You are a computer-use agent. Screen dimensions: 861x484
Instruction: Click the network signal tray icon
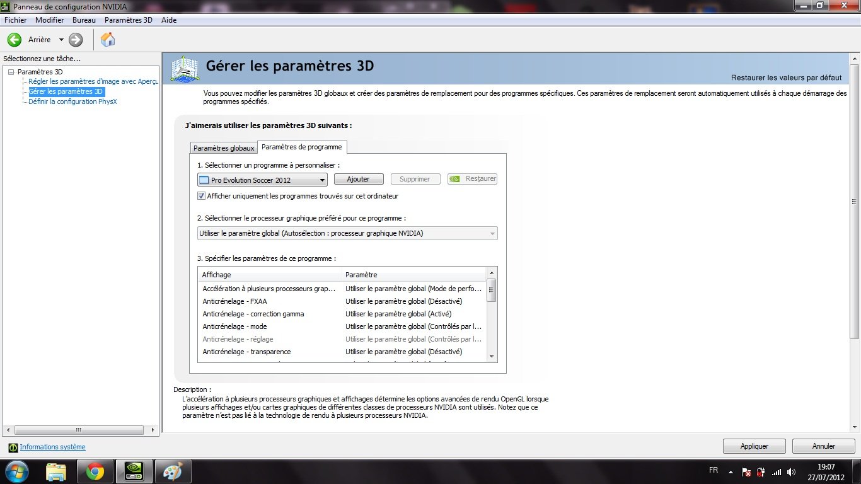click(777, 471)
